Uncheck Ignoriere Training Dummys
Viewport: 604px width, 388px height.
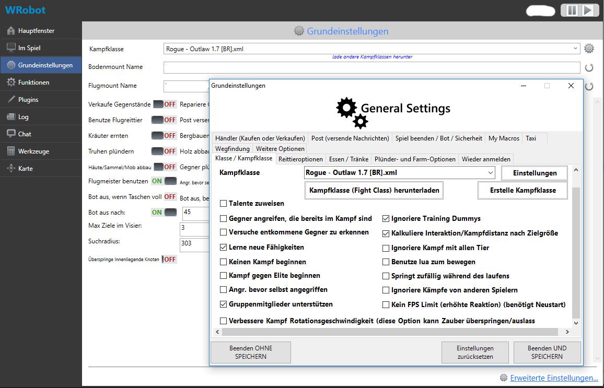click(x=386, y=219)
